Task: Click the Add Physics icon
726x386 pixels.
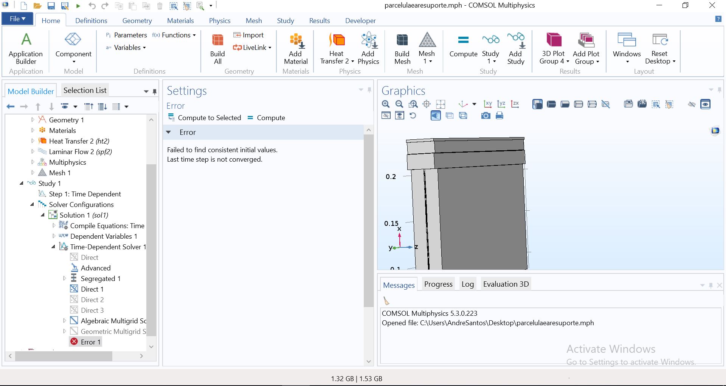Action: [368, 49]
